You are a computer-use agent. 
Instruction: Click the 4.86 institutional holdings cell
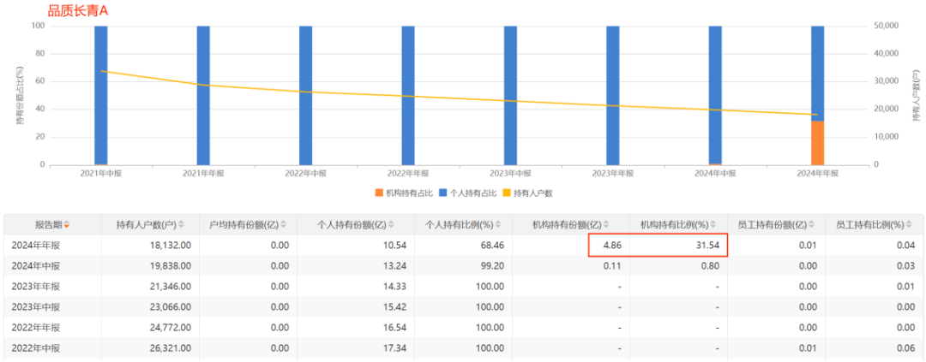pos(610,245)
